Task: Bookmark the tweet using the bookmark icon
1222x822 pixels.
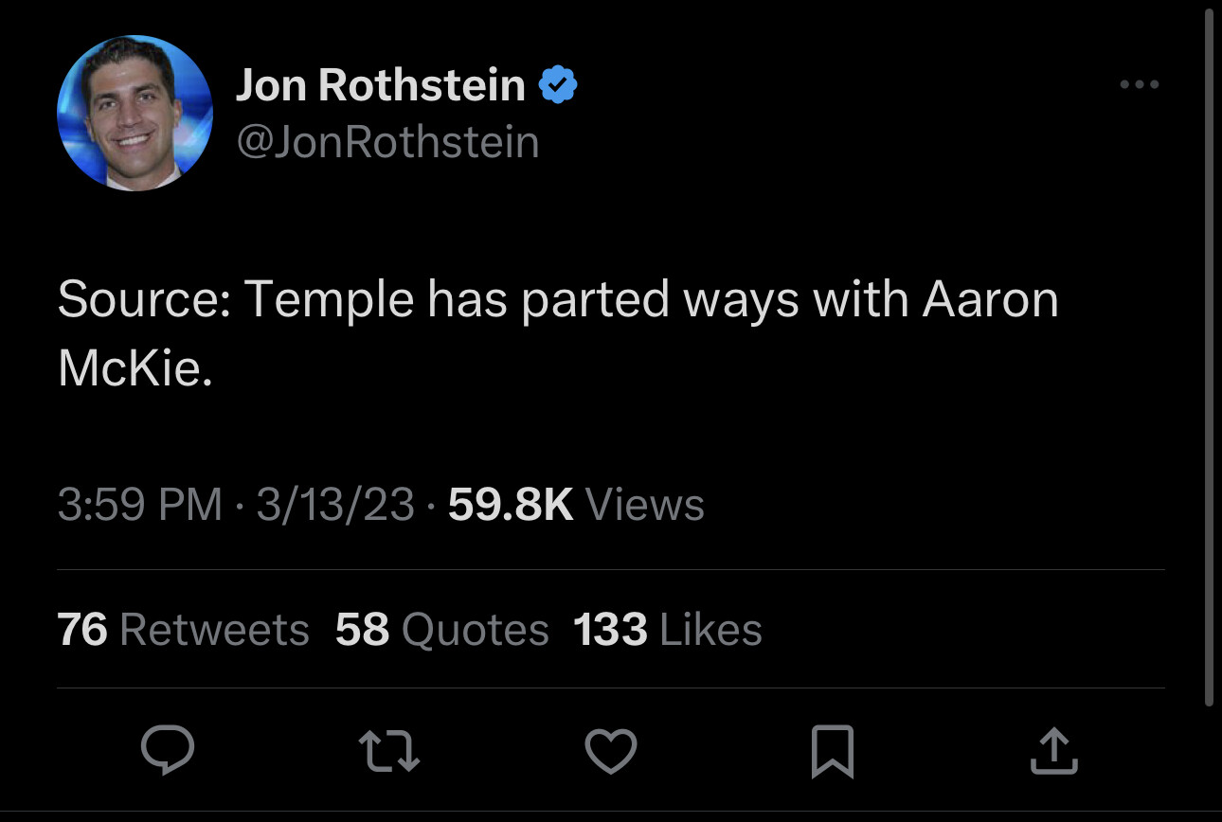Action: point(833,751)
